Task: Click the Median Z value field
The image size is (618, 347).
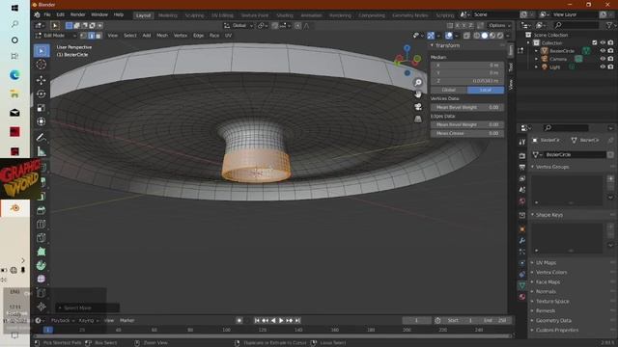Action: (x=467, y=81)
